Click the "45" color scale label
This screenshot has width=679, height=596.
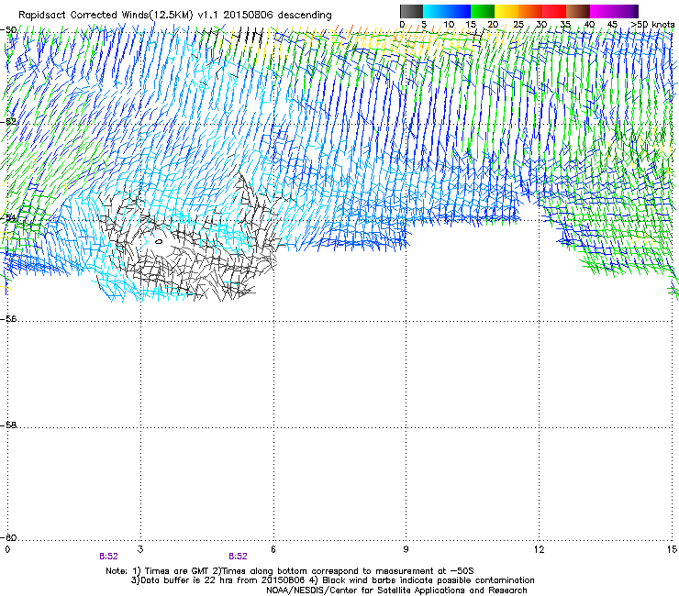point(612,25)
